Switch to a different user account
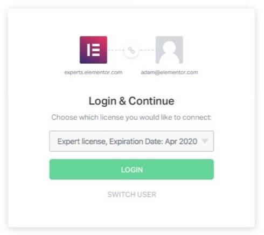Viewport: 264px width, 235px height. pos(131,195)
